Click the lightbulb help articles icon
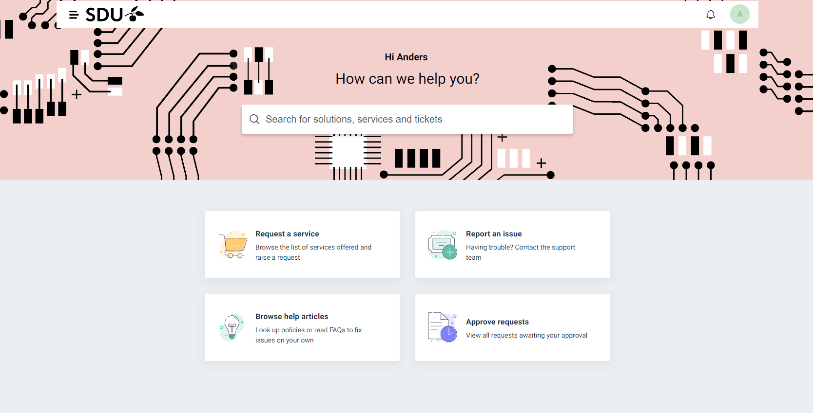The image size is (813, 413). click(232, 327)
